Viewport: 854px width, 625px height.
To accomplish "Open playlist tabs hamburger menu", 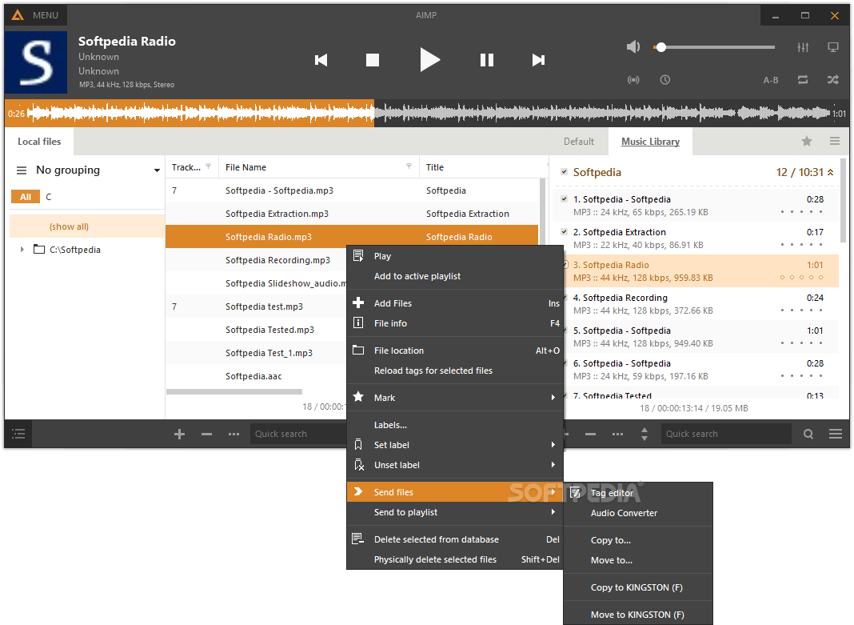I will (x=834, y=141).
